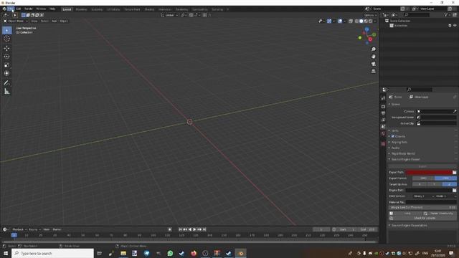Open the Edit menu
This screenshot has width=459, height=258.
[19, 9]
